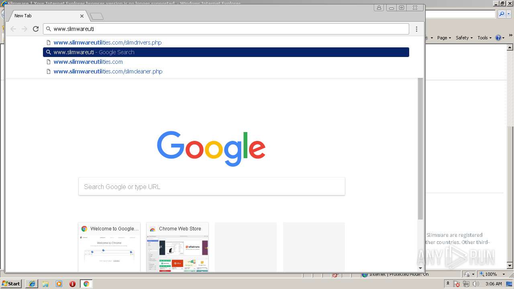Viewport: 514px width, 289px height.
Task: Click IE page scrollbar down arrow
Action: coord(510,266)
